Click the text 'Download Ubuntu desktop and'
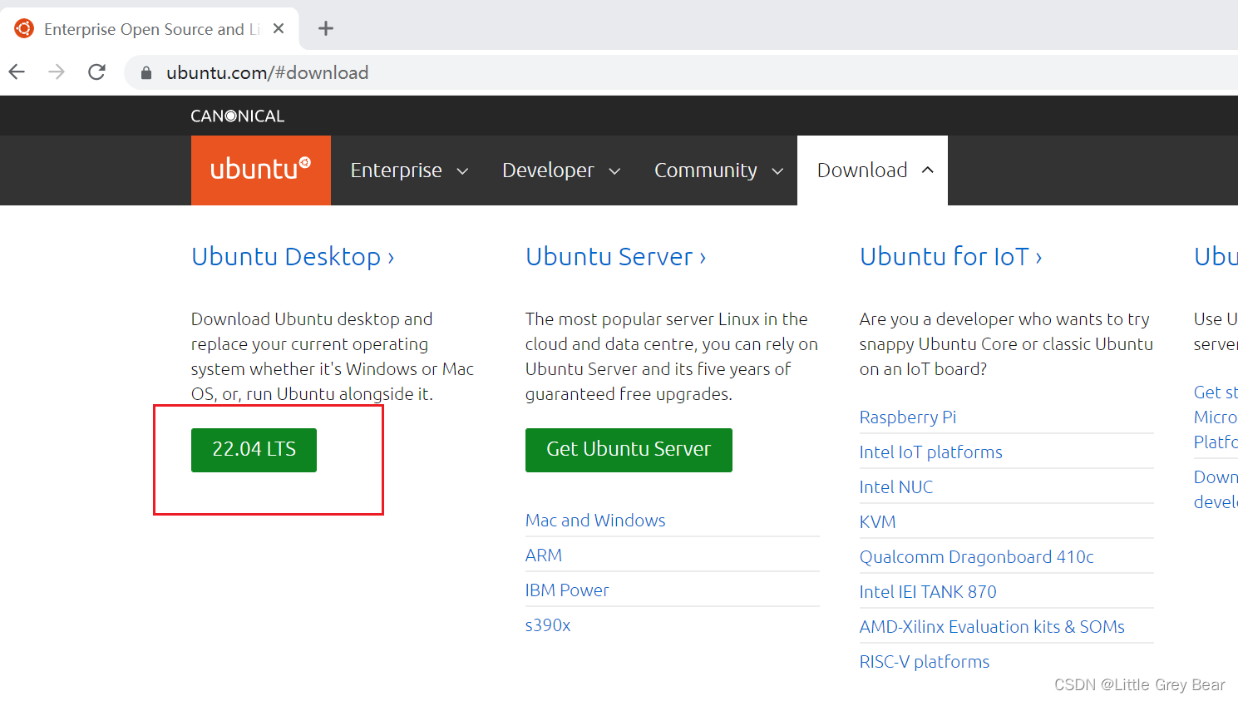This screenshot has height=701, width=1238. tap(312, 319)
